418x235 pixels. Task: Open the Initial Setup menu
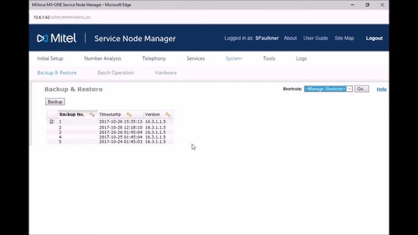[x=50, y=58]
